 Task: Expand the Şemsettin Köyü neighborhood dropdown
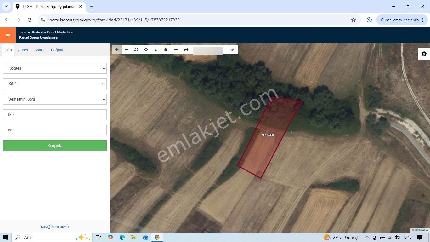55,99
